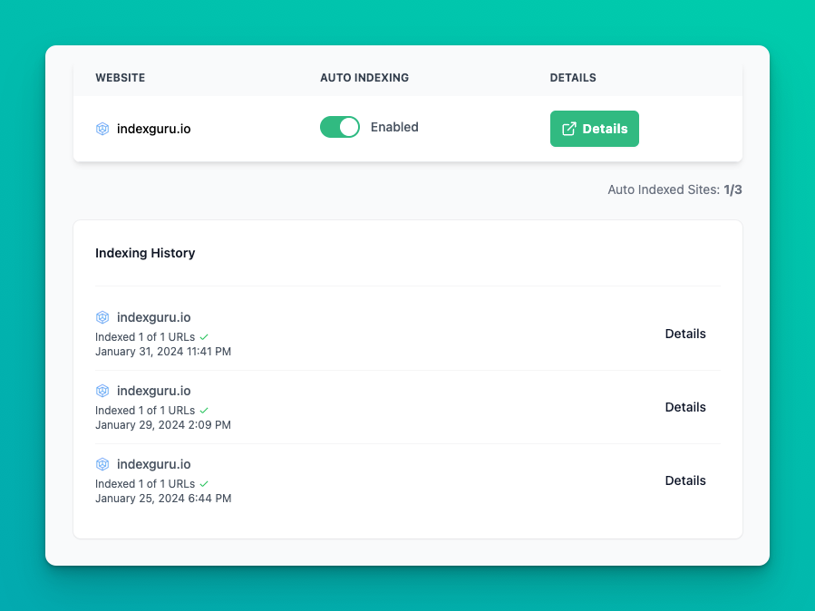The height and width of the screenshot is (611, 815).
Task: Click the AUTO INDEXING column header
Action: (364, 78)
